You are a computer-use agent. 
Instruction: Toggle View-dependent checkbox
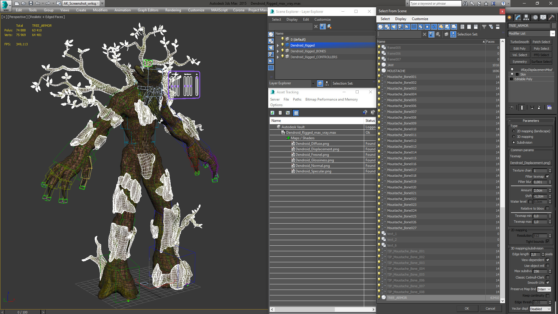point(548,260)
